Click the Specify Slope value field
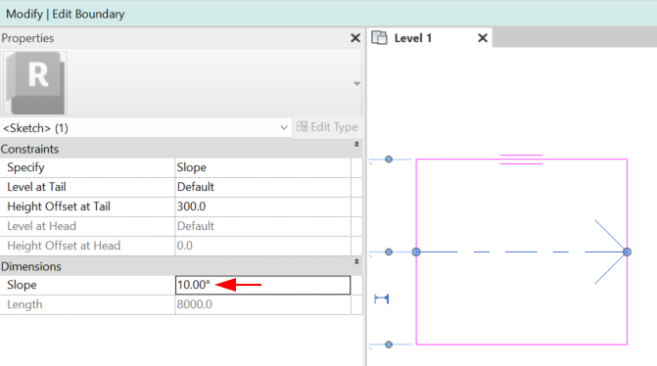The width and height of the screenshot is (657, 366). [x=262, y=167]
